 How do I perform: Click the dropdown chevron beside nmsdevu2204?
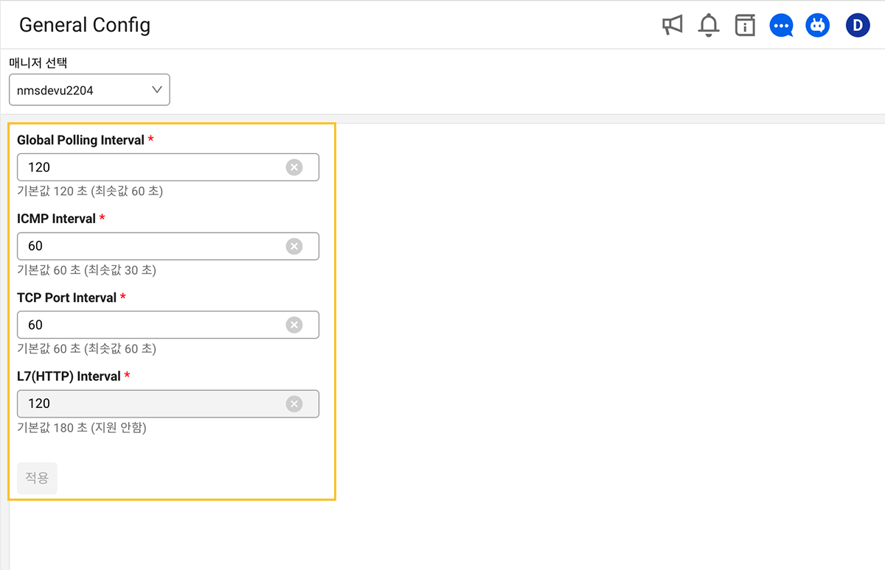(x=156, y=90)
